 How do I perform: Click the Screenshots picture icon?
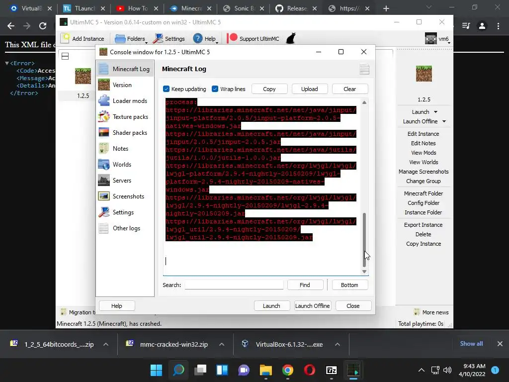click(104, 196)
